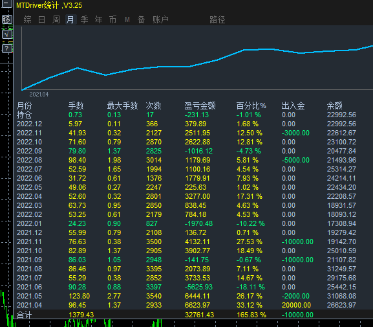The width and height of the screenshot is (373, 327).
Task: Select the 2021.05 month row
Action: tap(187, 296)
